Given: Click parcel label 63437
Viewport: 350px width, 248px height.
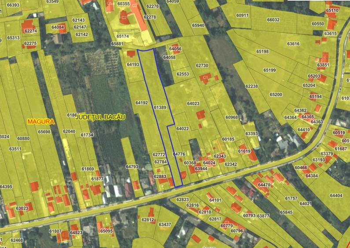Looking at the screenshot, I should click(165, 225).
